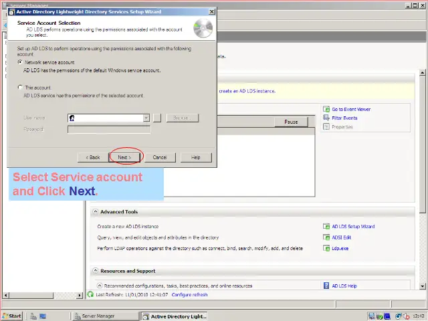Select This account radio button
Image resolution: width=428 pixels, height=321 pixels.
20,88
